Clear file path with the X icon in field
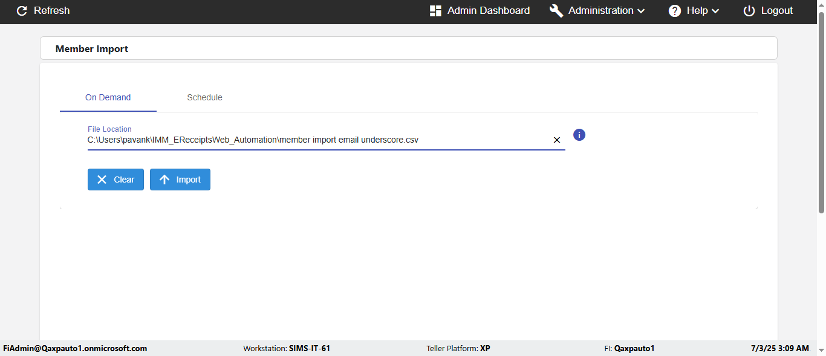The image size is (826, 356). coord(557,140)
